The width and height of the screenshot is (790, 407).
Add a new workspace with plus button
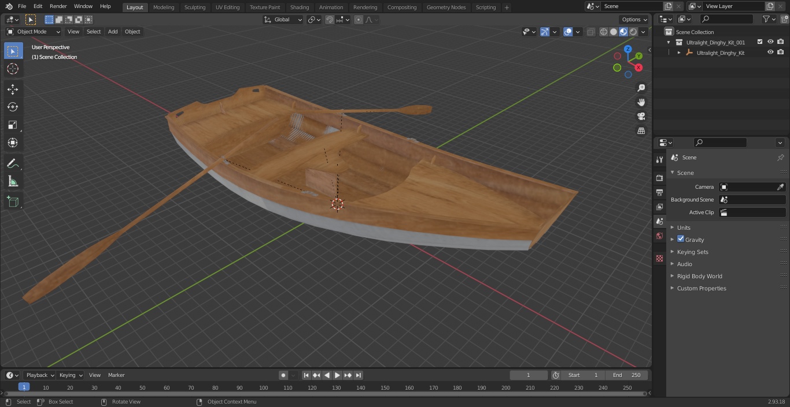(507, 8)
